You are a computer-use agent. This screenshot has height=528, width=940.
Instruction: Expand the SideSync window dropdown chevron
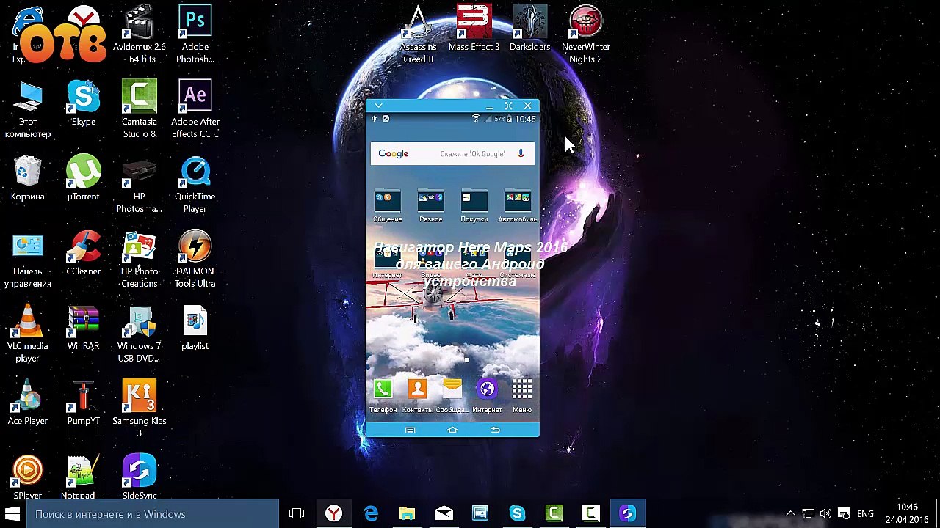(x=378, y=106)
